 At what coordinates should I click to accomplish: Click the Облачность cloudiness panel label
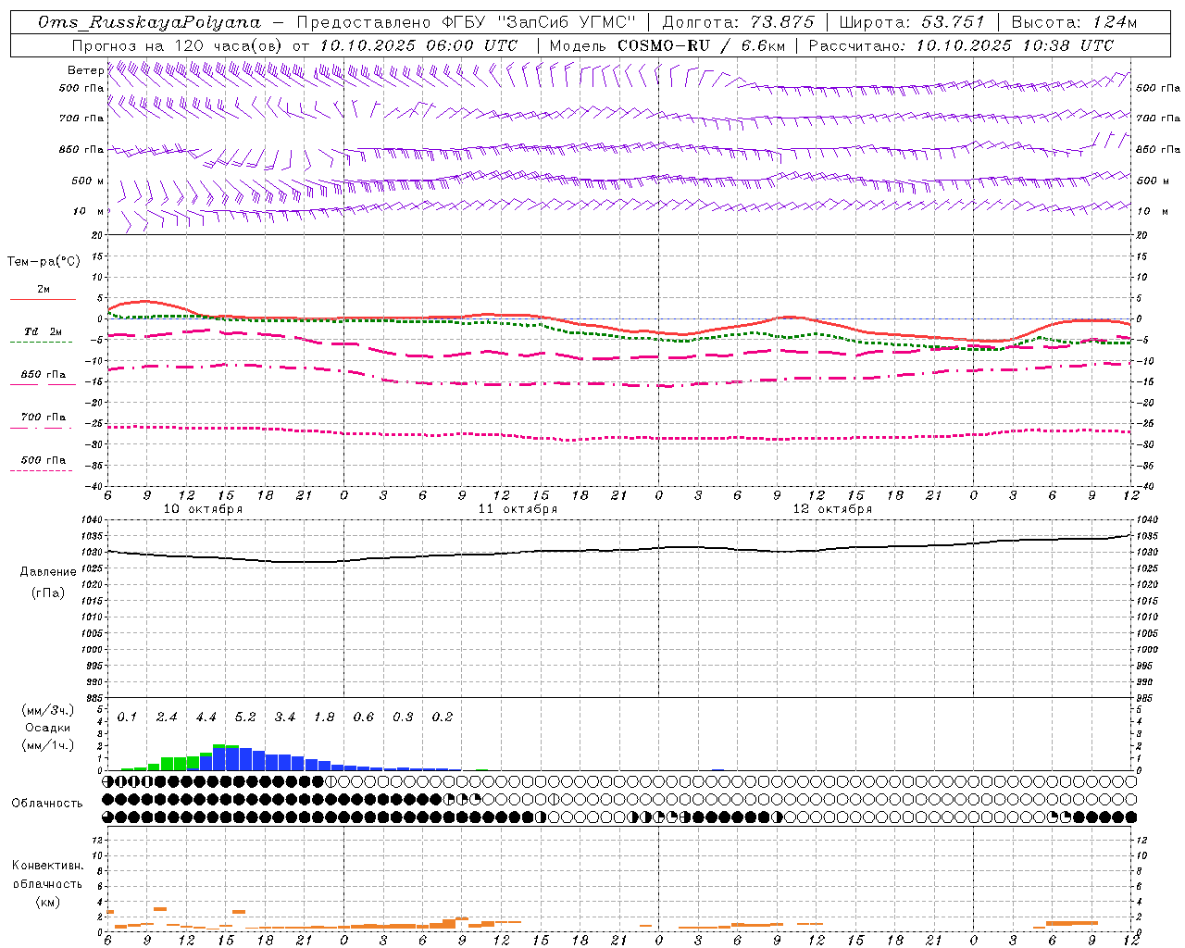click(x=47, y=803)
